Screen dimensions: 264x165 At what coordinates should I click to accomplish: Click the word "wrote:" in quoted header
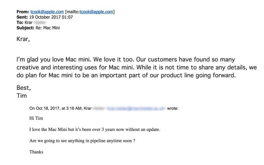pos(172,109)
